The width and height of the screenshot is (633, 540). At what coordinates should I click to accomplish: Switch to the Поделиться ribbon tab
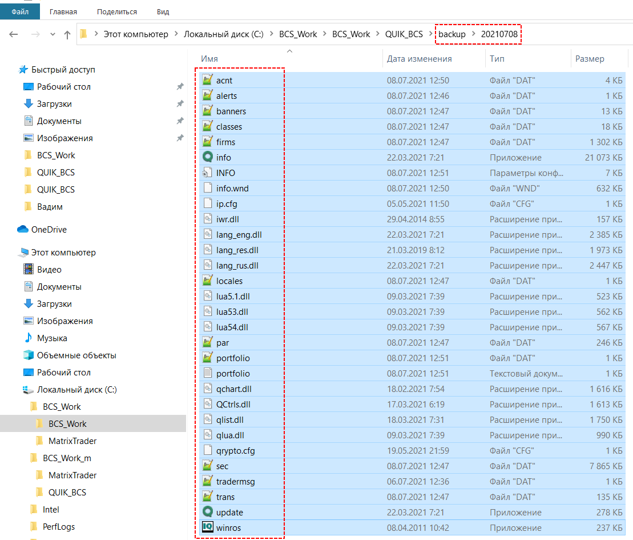[116, 12]
